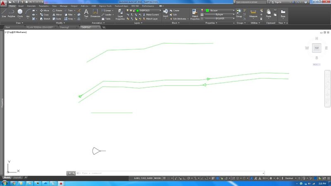
Task: Switch to the Layout1 tab
Action: click(x=17, y=178)
